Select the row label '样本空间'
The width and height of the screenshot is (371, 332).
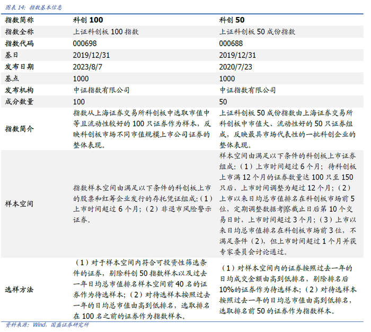(x=19, y=204)
